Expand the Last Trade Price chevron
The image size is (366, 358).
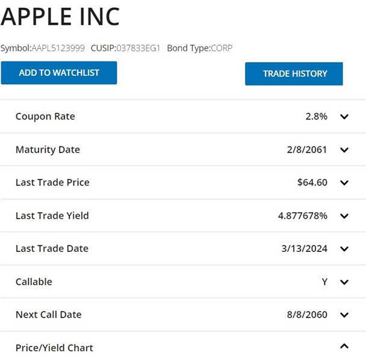344,183
